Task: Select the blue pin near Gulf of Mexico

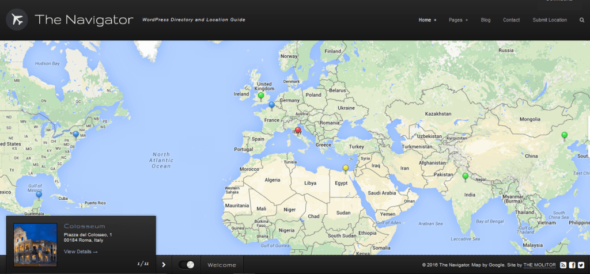Action: [x=39, y=196]
